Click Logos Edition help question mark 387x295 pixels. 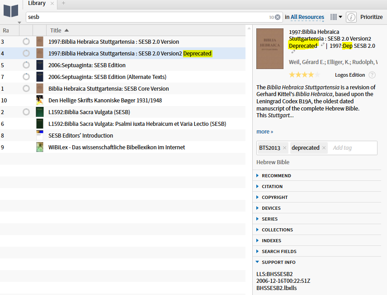pos(372,75)
